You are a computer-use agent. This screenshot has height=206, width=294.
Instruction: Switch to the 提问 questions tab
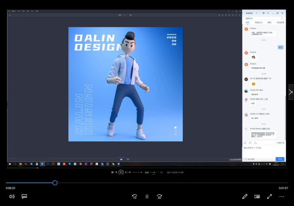(269, 22)
